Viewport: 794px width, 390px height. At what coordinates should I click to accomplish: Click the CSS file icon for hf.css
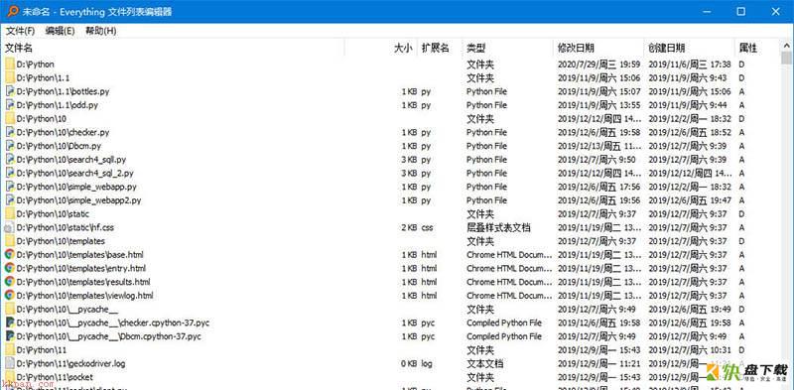(10, 227)
